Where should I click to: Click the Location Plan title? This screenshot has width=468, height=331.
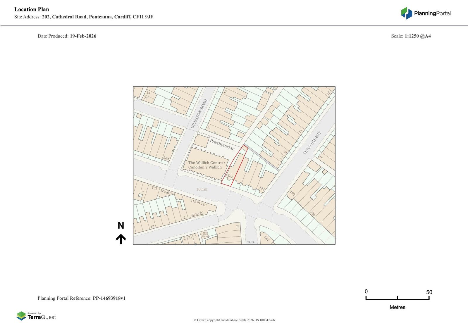tap(32, 9)
